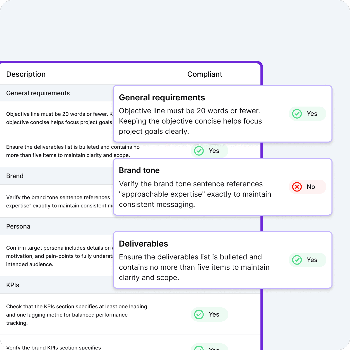Select the Description column header
This screenshot has width=350, height=350.
[26, 74]
